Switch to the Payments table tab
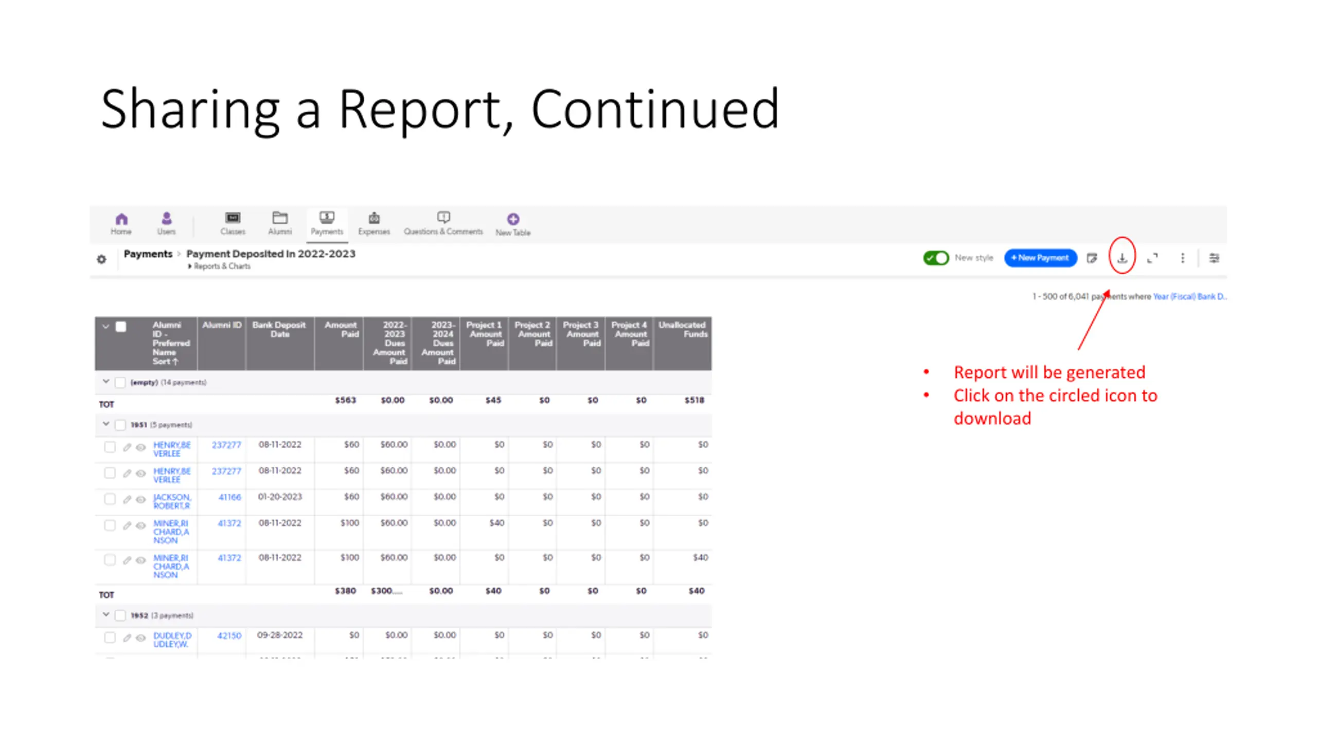 [x=327, y=224]
